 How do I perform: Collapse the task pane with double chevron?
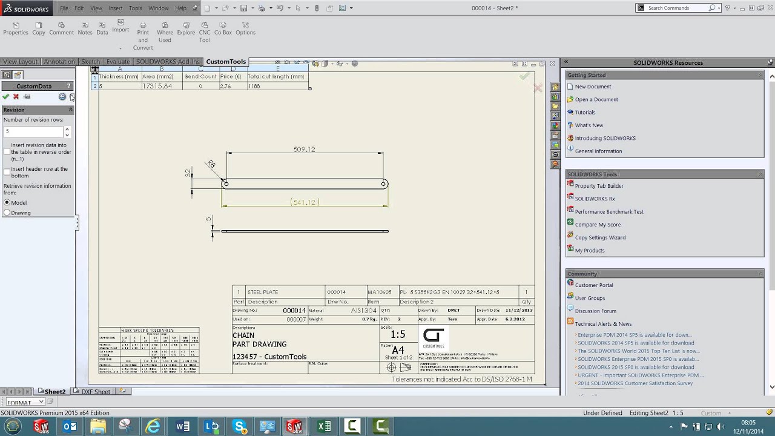click(x=566, y=62)
